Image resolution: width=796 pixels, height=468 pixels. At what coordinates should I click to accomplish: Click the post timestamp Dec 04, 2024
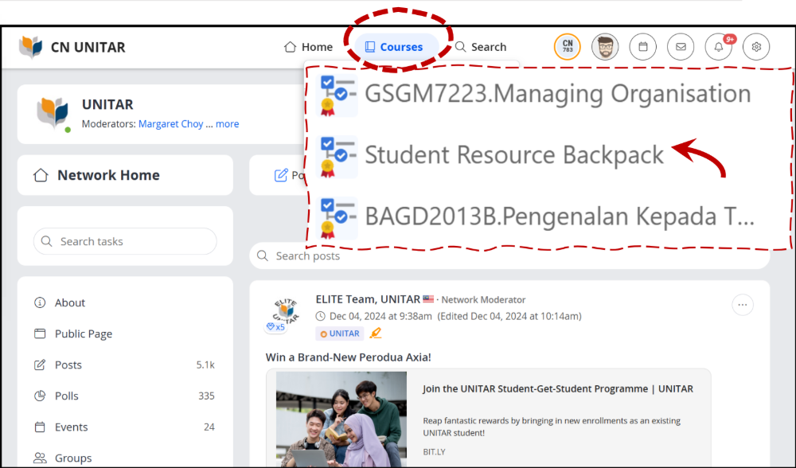coord(380,316)
